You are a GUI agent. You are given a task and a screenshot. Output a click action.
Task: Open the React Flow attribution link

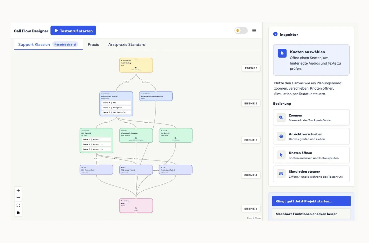(x=254, y=218)
